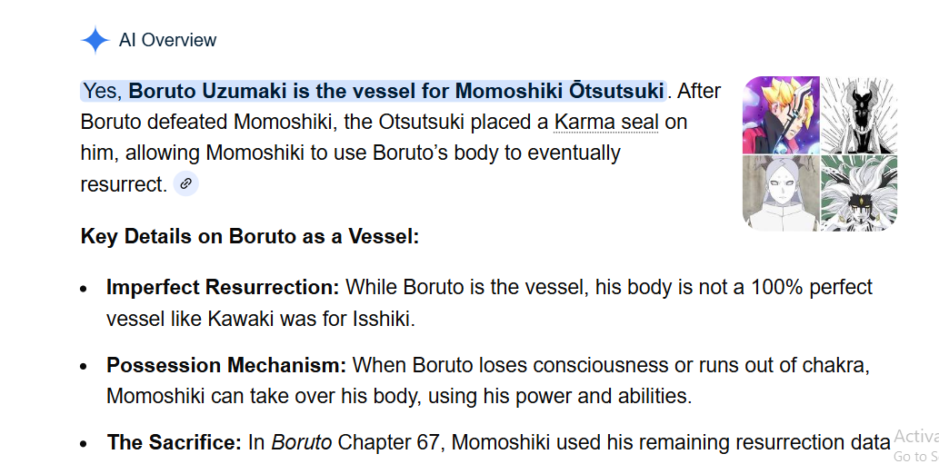
Task: Click the bullet point beside The Sacrifice
Action: [x=84, y=445]
